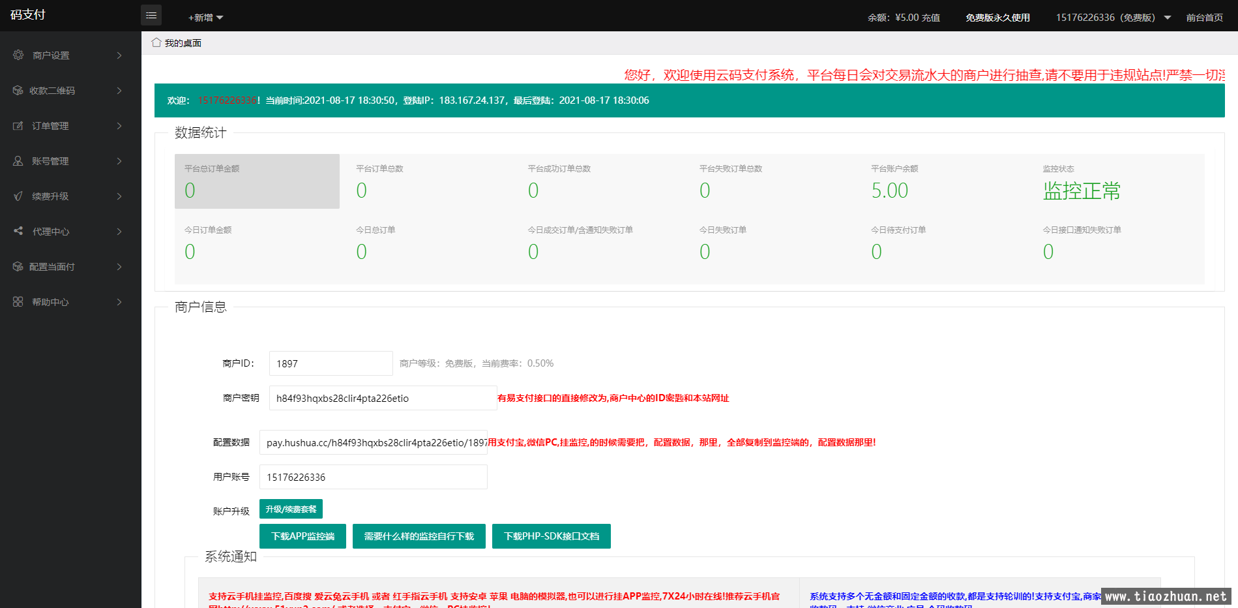Expand the 商户设置 chevron arrow
The image size is (1238, 608).
(x=119, y=55)
